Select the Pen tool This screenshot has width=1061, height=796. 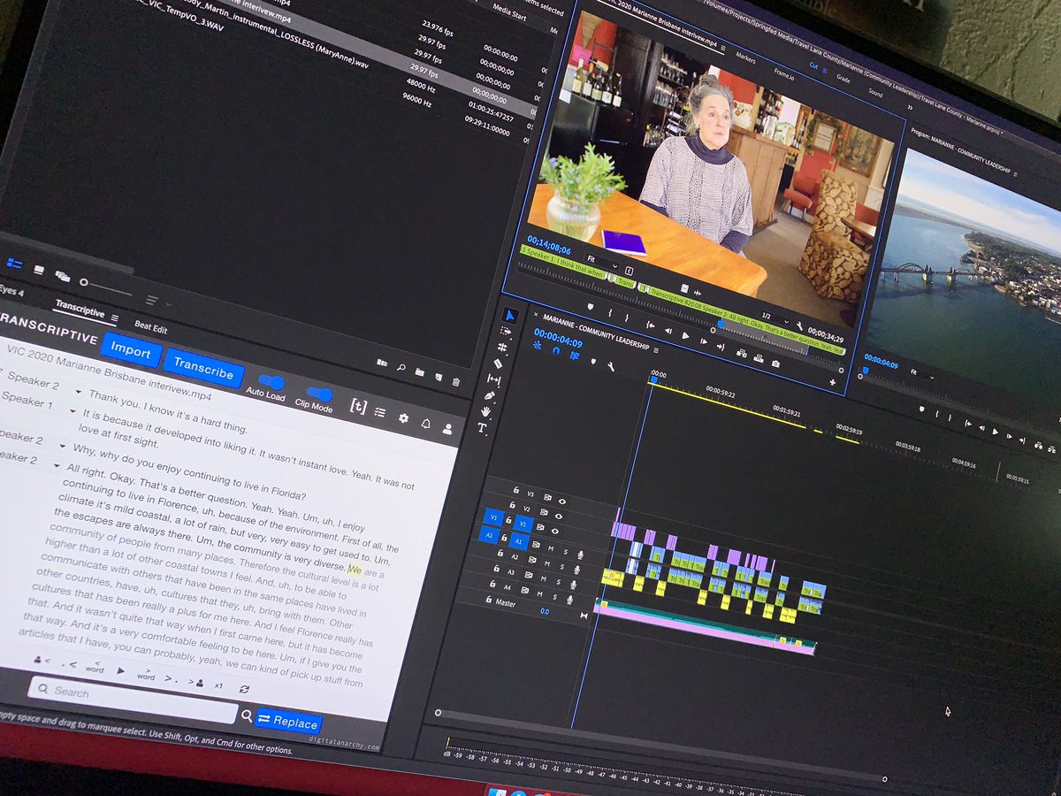coord(490,395)
